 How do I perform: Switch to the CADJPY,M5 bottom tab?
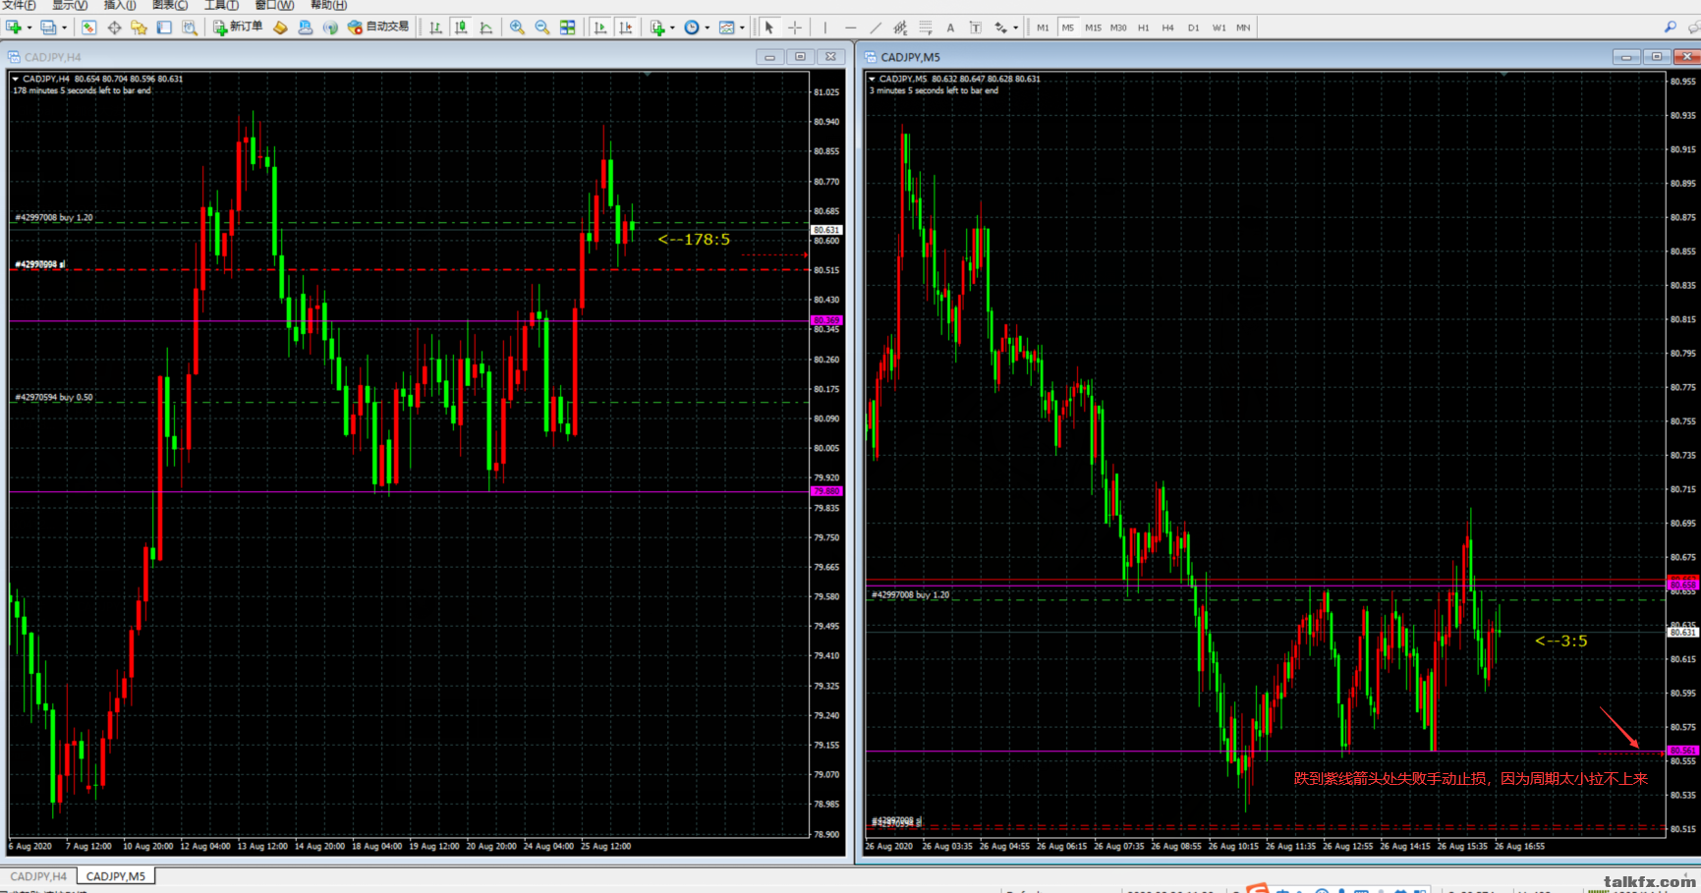click(116, 876)
